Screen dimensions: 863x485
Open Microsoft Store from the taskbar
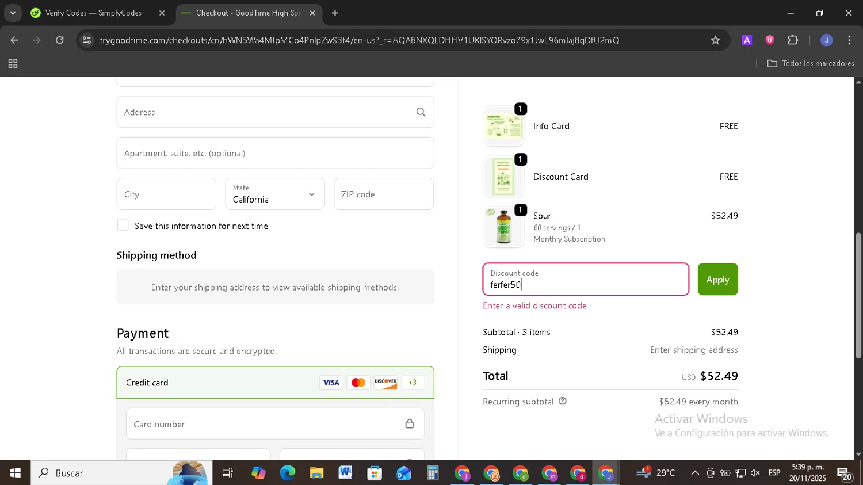pos(375,473)
